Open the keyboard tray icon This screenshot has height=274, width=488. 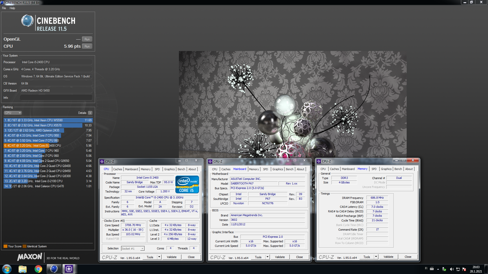(432, 269)
